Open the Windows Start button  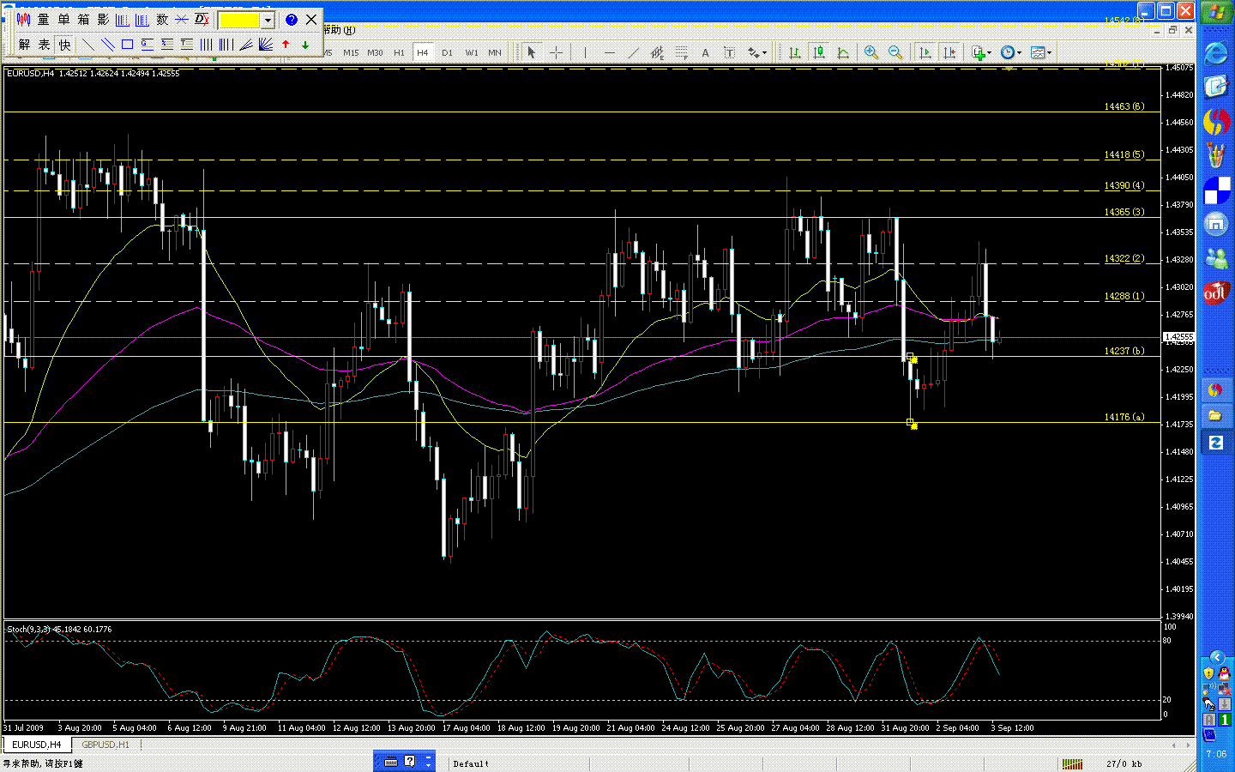tap(1216, 13)
